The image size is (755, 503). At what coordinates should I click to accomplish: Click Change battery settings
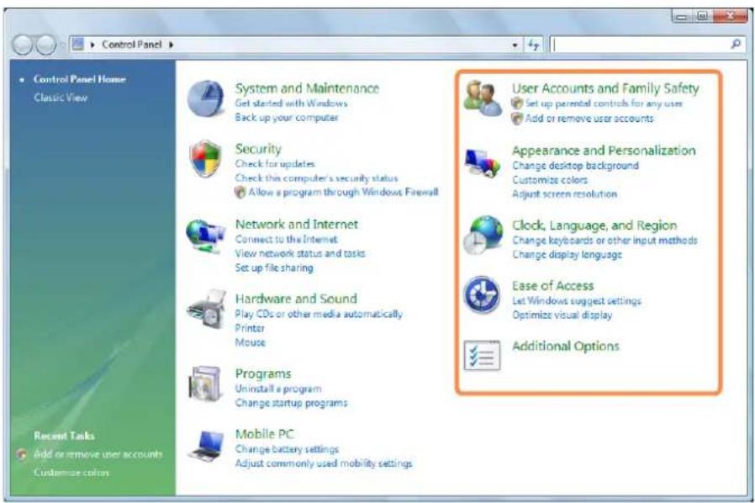coord(287,449)
